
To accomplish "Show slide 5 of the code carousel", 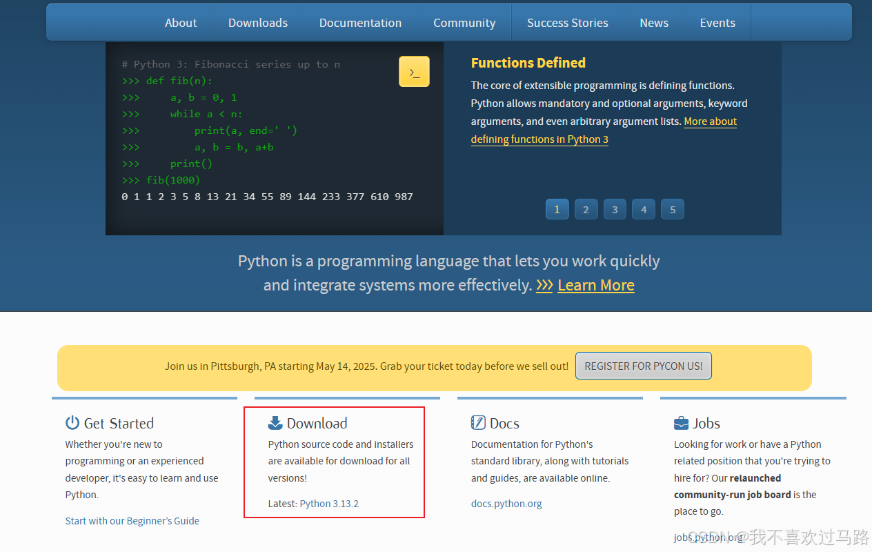I will (673, 209).
